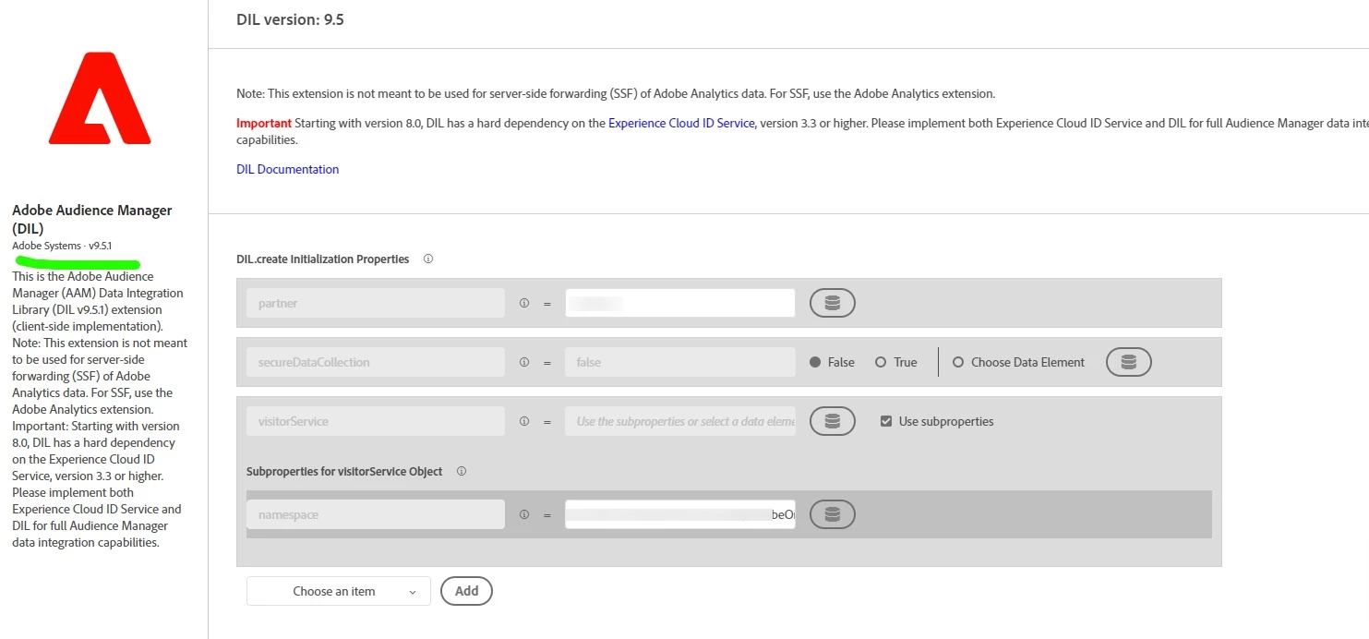Click the Add button
This screenshot has height=639, width=1369.
pos(467,591)
